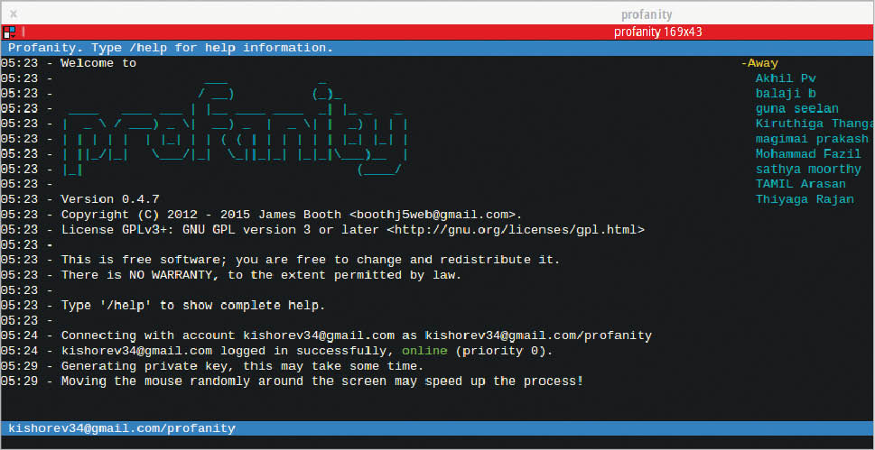Select contact balaji b in roster
This screenshot has width=875, height=450.
(x=786, y=94)
